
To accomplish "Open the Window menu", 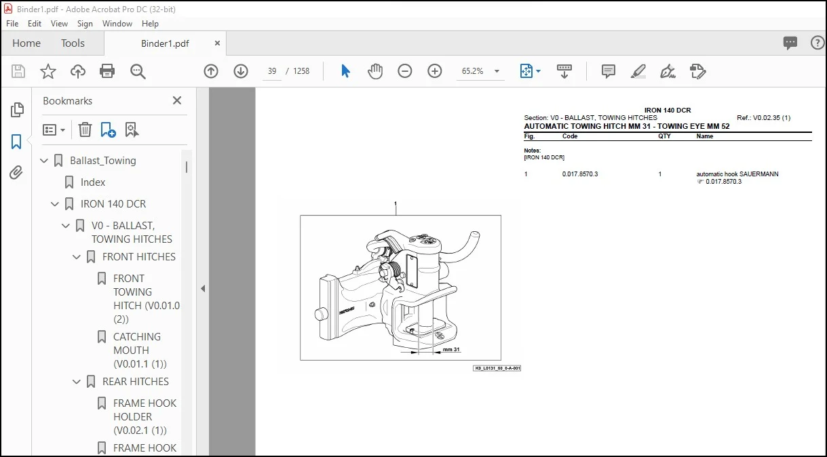I will tap(117, 23).
